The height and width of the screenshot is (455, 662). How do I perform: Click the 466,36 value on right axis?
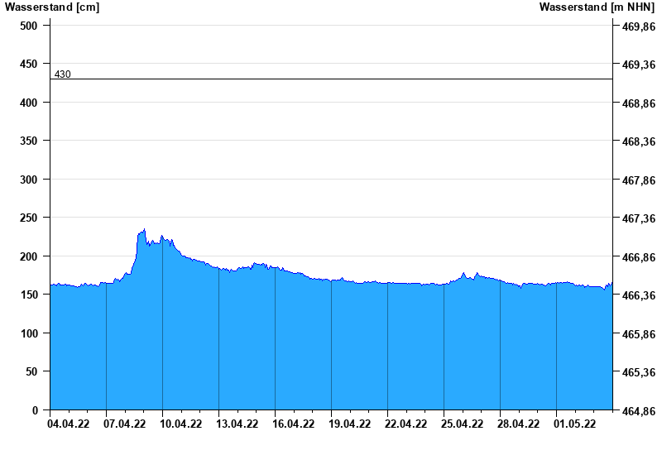click(638, 295)
